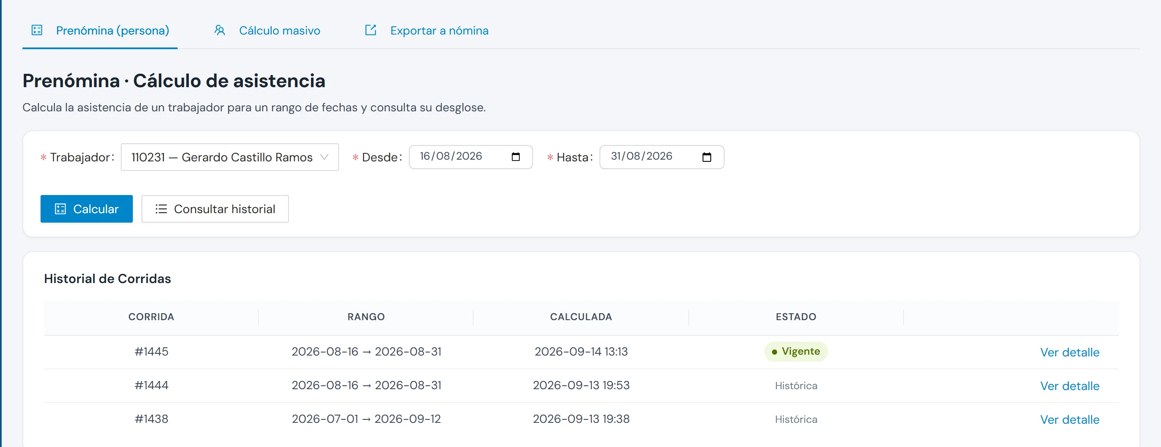Screen dimensions: 1161x447
Task: Click the list icon in Consultar historial
Action: click(x=161, y=209)
